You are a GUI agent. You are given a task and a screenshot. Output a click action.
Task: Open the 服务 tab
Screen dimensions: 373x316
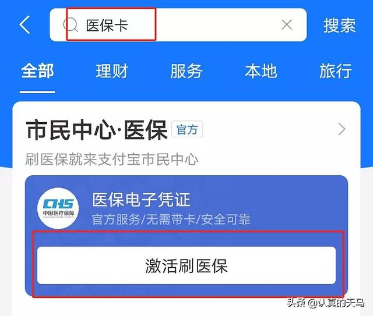186,71
